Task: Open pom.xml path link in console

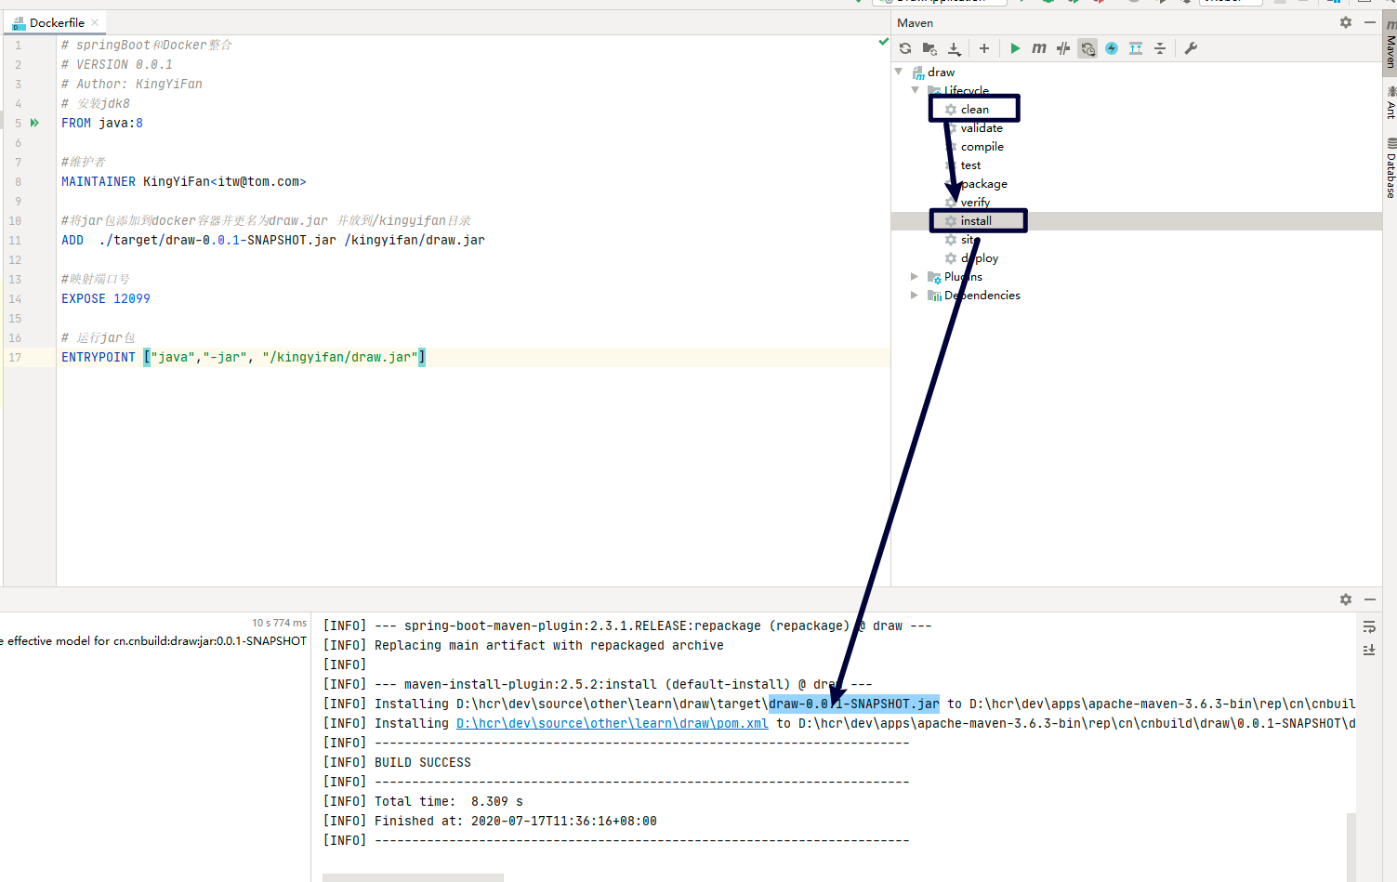Action: click(612, 723)
